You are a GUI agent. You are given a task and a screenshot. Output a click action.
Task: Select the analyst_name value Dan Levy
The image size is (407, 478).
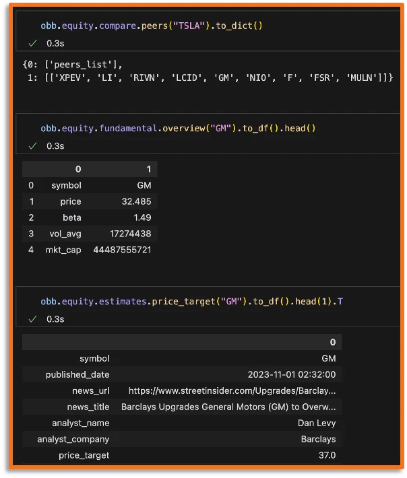tap(317, 423)
